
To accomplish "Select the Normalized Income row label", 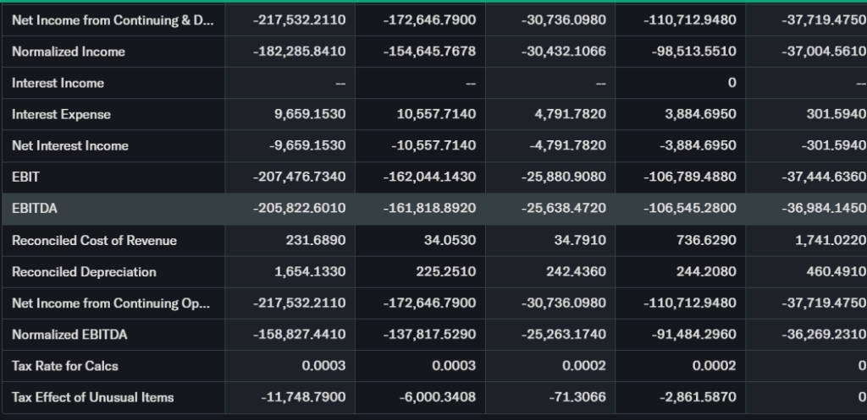I will pyautogui.click(x=69, y=52).
